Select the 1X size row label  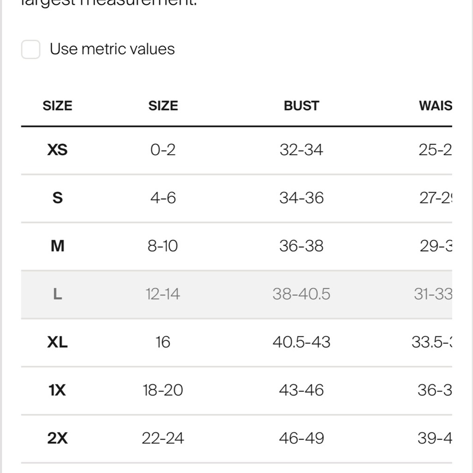(57, 390)
